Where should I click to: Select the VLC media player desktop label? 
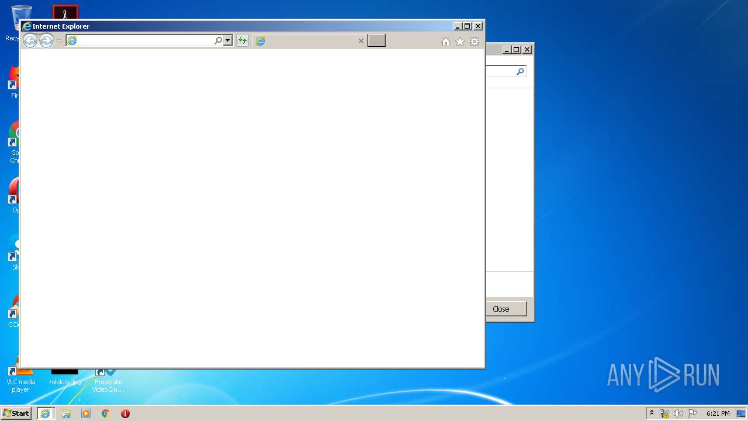[x=20, y=386]
